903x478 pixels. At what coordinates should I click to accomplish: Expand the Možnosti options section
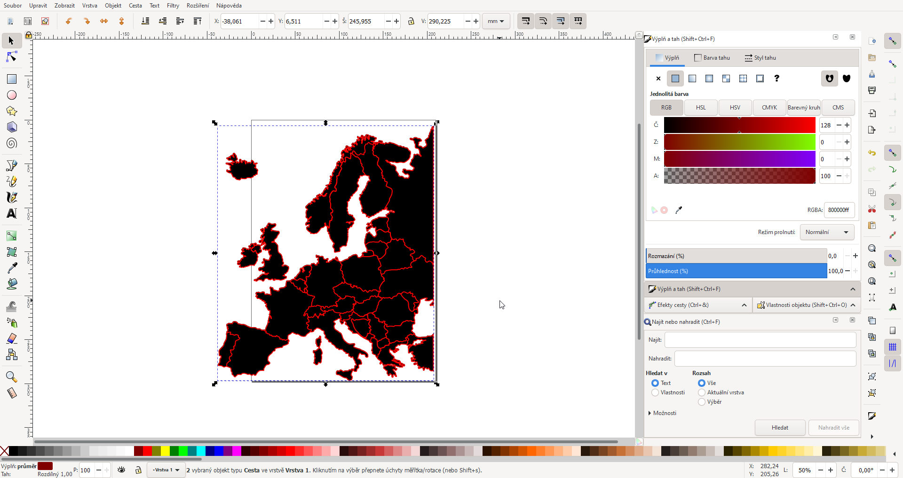[662, 413]
